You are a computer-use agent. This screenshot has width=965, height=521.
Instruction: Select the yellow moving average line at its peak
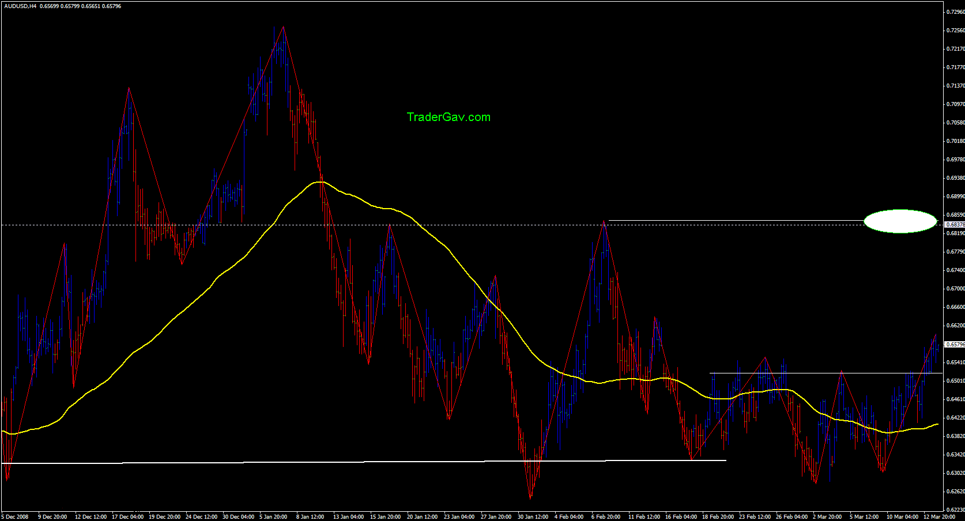click(318, 182)
